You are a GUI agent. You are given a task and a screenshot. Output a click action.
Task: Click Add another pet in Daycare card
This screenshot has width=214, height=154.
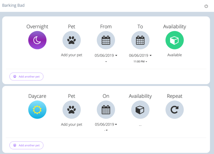pos(26,145)
